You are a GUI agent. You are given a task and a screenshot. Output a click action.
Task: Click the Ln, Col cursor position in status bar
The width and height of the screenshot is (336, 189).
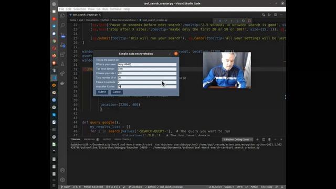click(215, 187)
